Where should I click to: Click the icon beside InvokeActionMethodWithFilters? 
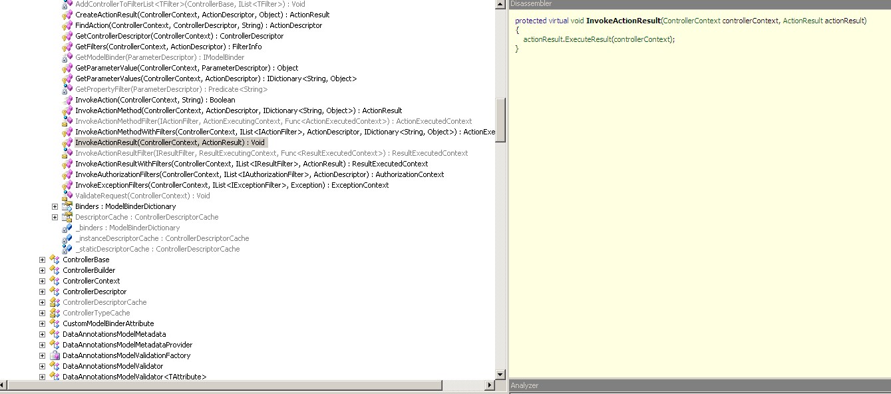click(x=67, y=132)
